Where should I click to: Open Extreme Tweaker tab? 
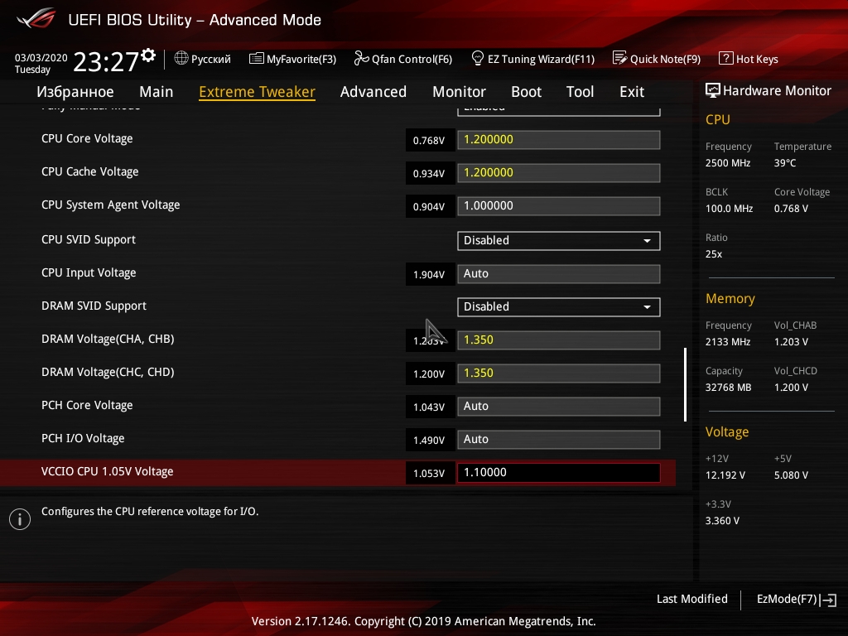pos(257,92)
